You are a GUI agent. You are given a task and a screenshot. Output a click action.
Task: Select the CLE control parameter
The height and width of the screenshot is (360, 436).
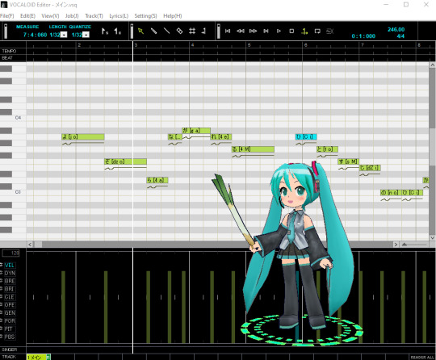point(10,297)
